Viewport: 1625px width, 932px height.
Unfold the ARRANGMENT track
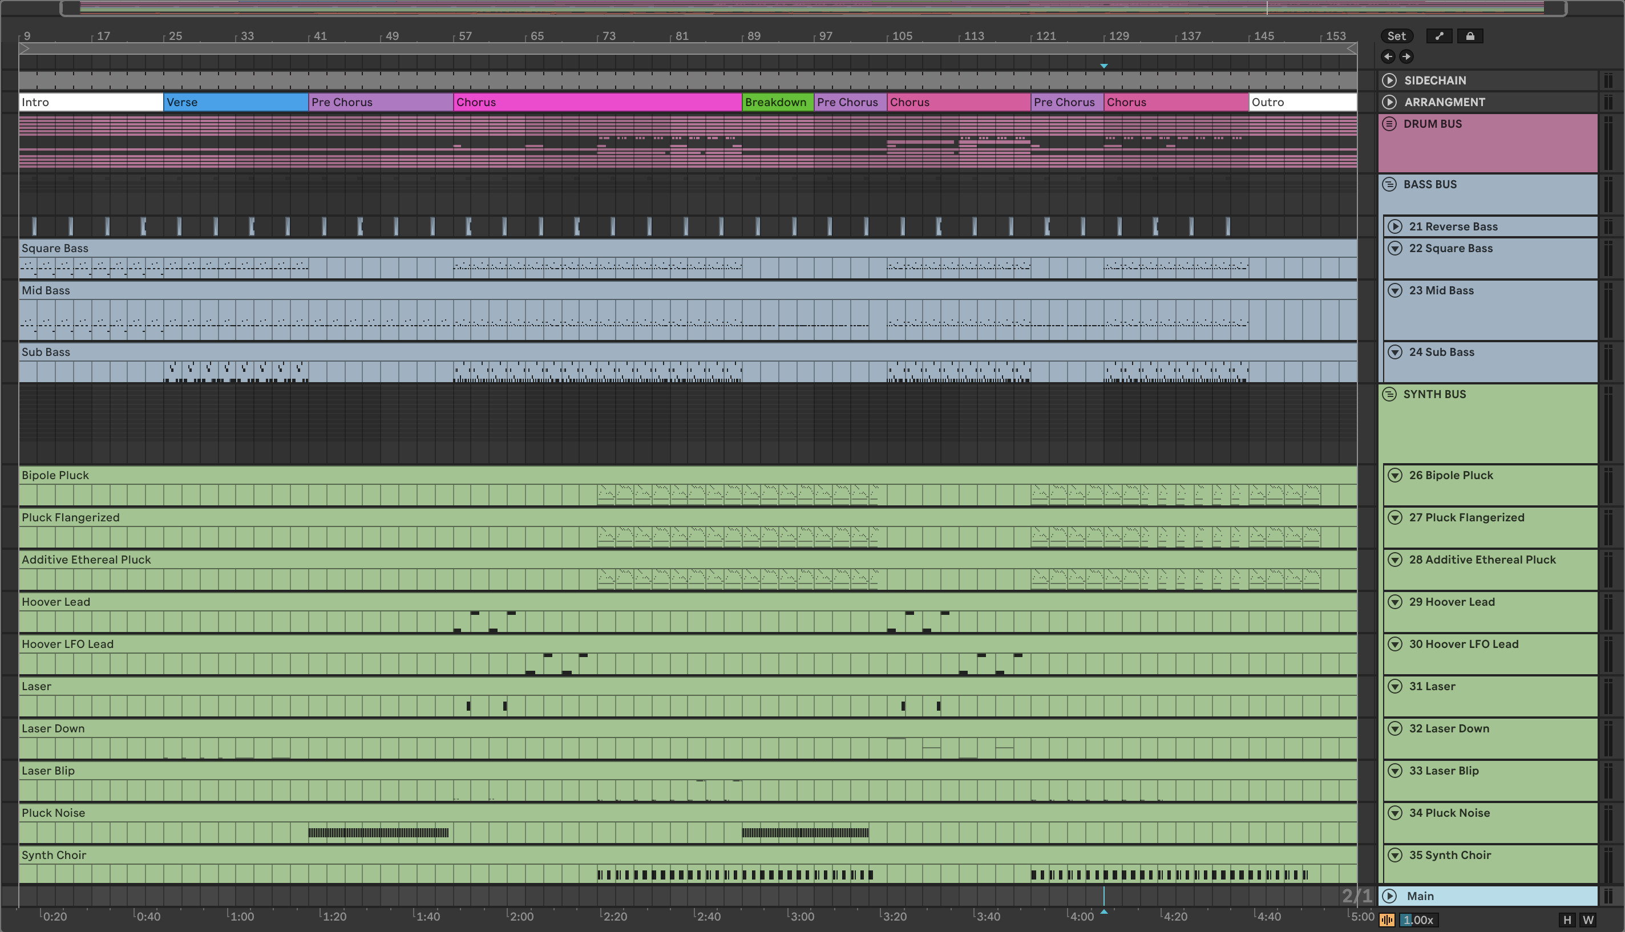1389,102
